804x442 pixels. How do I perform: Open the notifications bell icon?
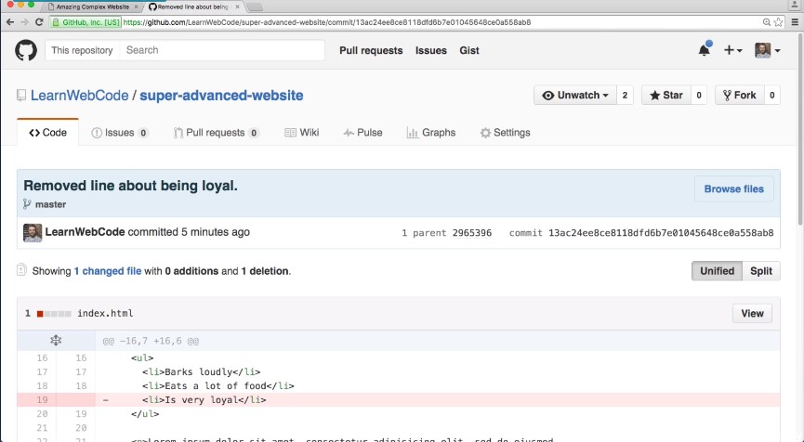click(704, 50)
